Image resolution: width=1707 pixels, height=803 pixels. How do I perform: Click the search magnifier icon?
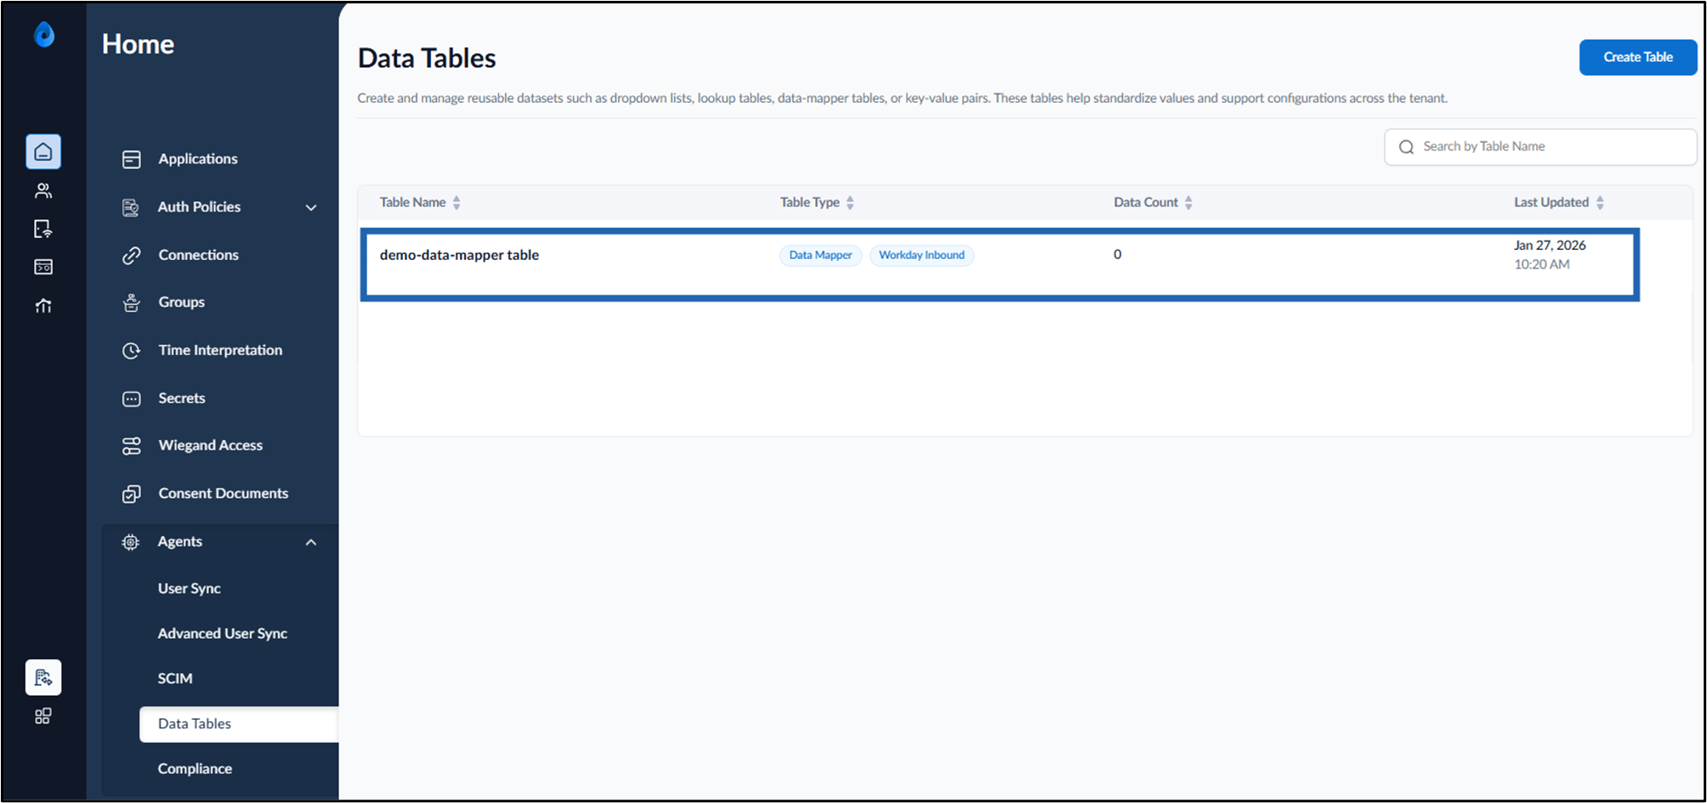point(1406,147)
